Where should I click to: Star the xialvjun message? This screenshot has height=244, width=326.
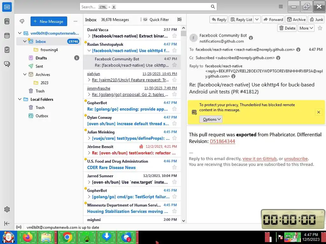(x=174, y=80)
